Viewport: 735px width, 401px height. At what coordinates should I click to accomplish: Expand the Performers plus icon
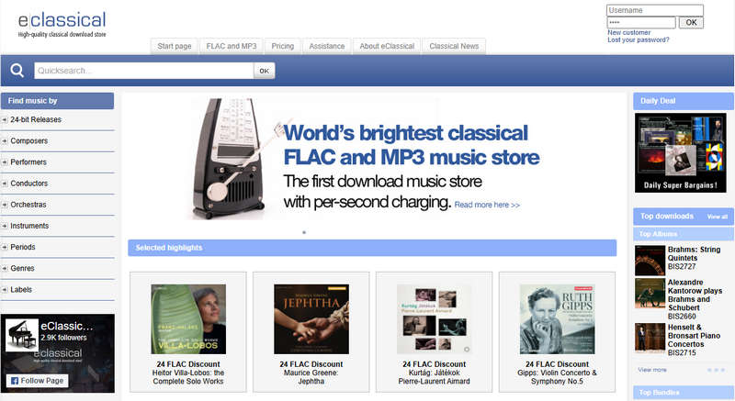point(5,162)
